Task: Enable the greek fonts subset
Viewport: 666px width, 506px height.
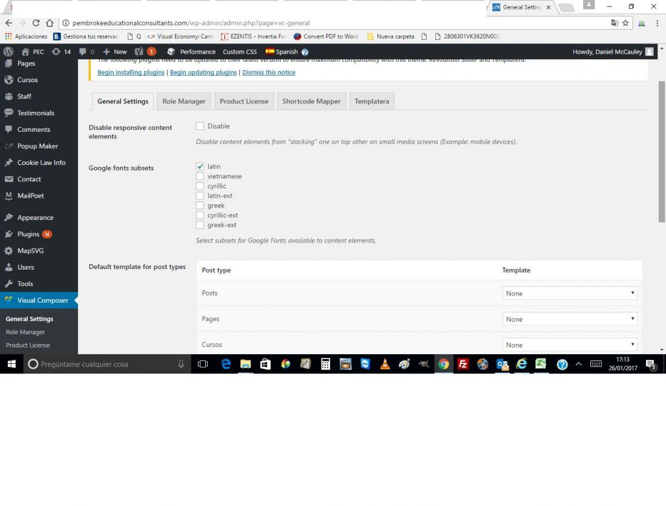Action: point(200,206)
